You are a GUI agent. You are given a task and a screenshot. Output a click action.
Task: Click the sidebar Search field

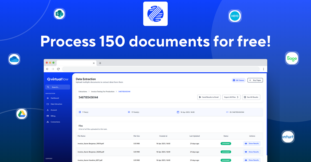[x=58, y=87]
